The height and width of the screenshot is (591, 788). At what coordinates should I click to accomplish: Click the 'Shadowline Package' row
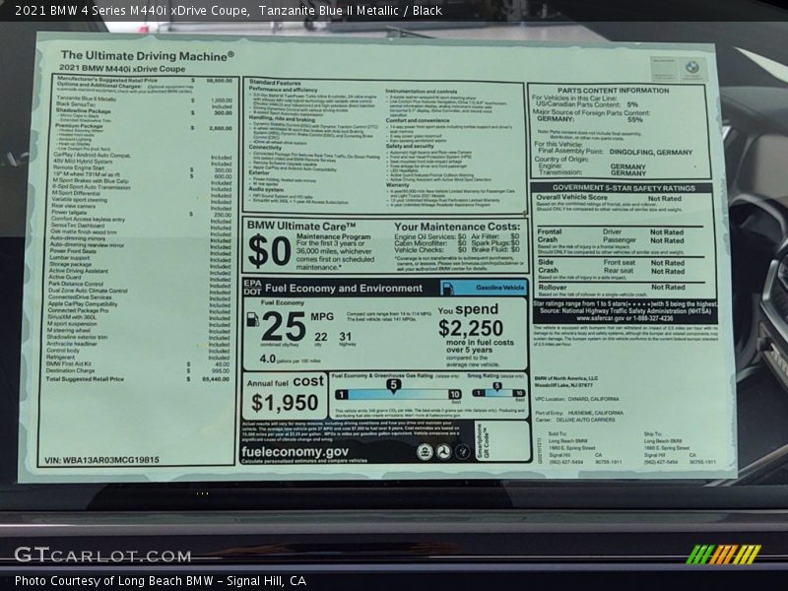[x=144, y=110]
